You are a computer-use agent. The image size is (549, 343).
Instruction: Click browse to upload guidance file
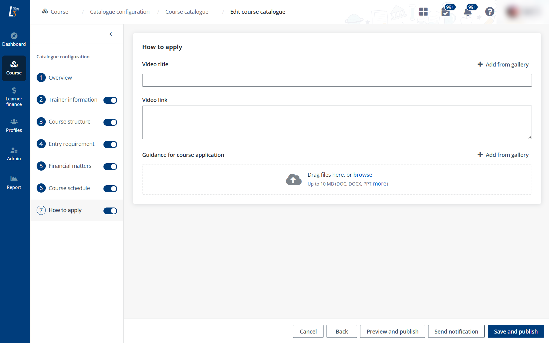point(363,175)
